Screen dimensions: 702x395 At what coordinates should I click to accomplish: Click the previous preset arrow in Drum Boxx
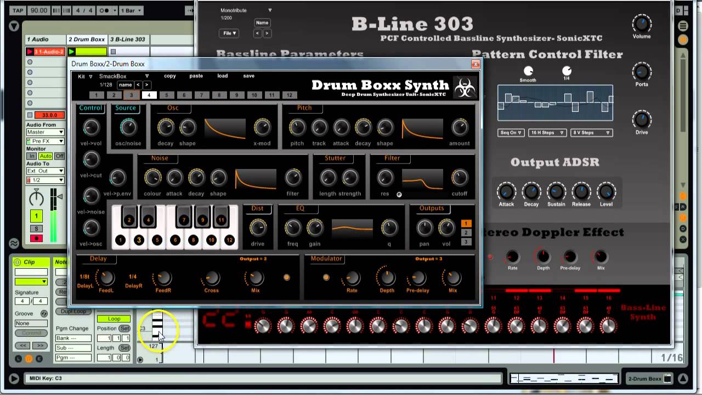[x=138, y=85]
